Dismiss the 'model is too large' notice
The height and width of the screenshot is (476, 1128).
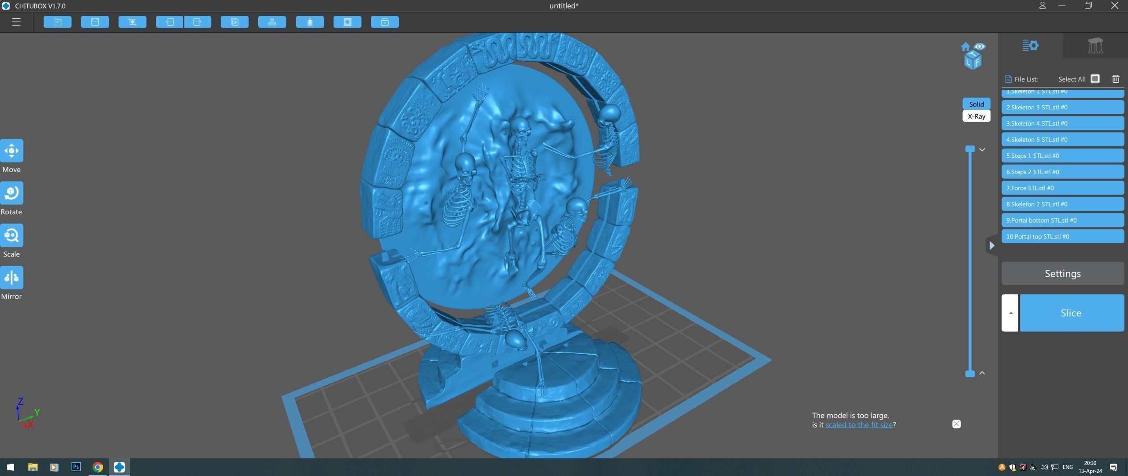(x=956, y=424)
